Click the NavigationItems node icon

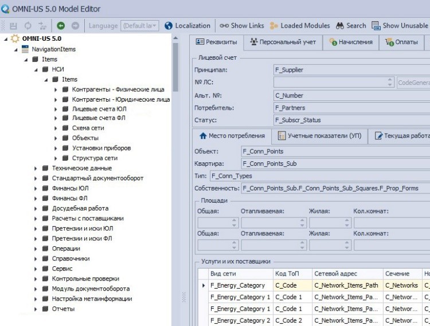tap(25, 49)
